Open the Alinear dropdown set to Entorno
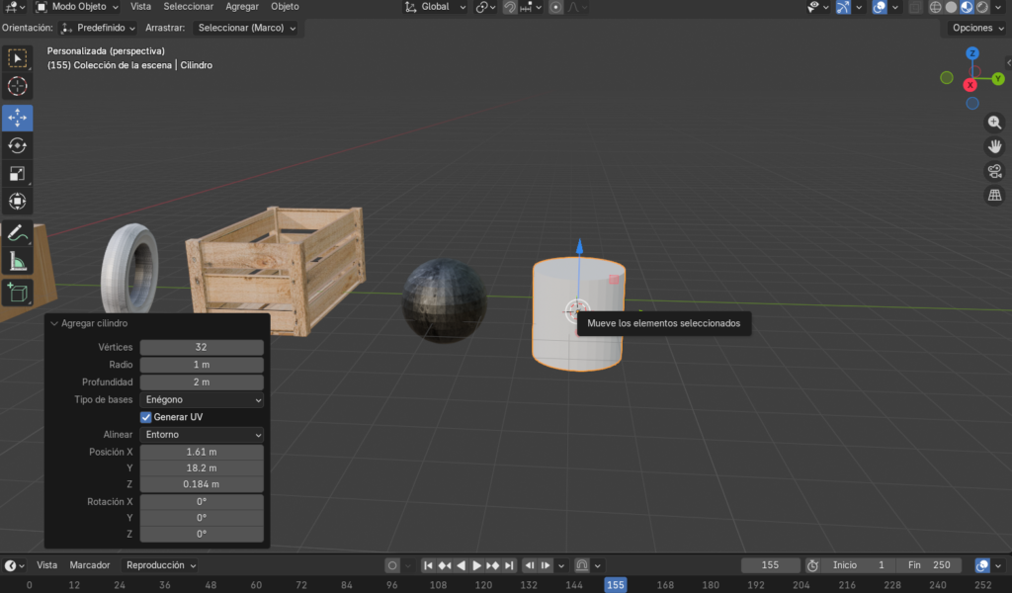1012x593 pixels. (203, 434)
